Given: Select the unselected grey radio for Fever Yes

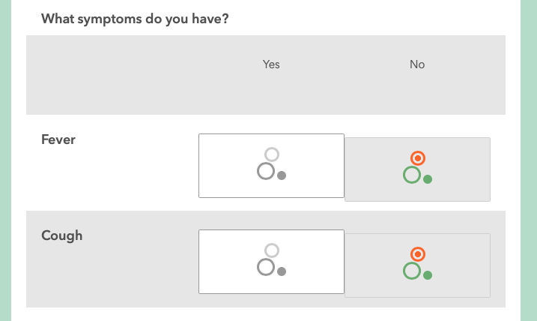Looking at the screenshot, I should coord(272,154).
